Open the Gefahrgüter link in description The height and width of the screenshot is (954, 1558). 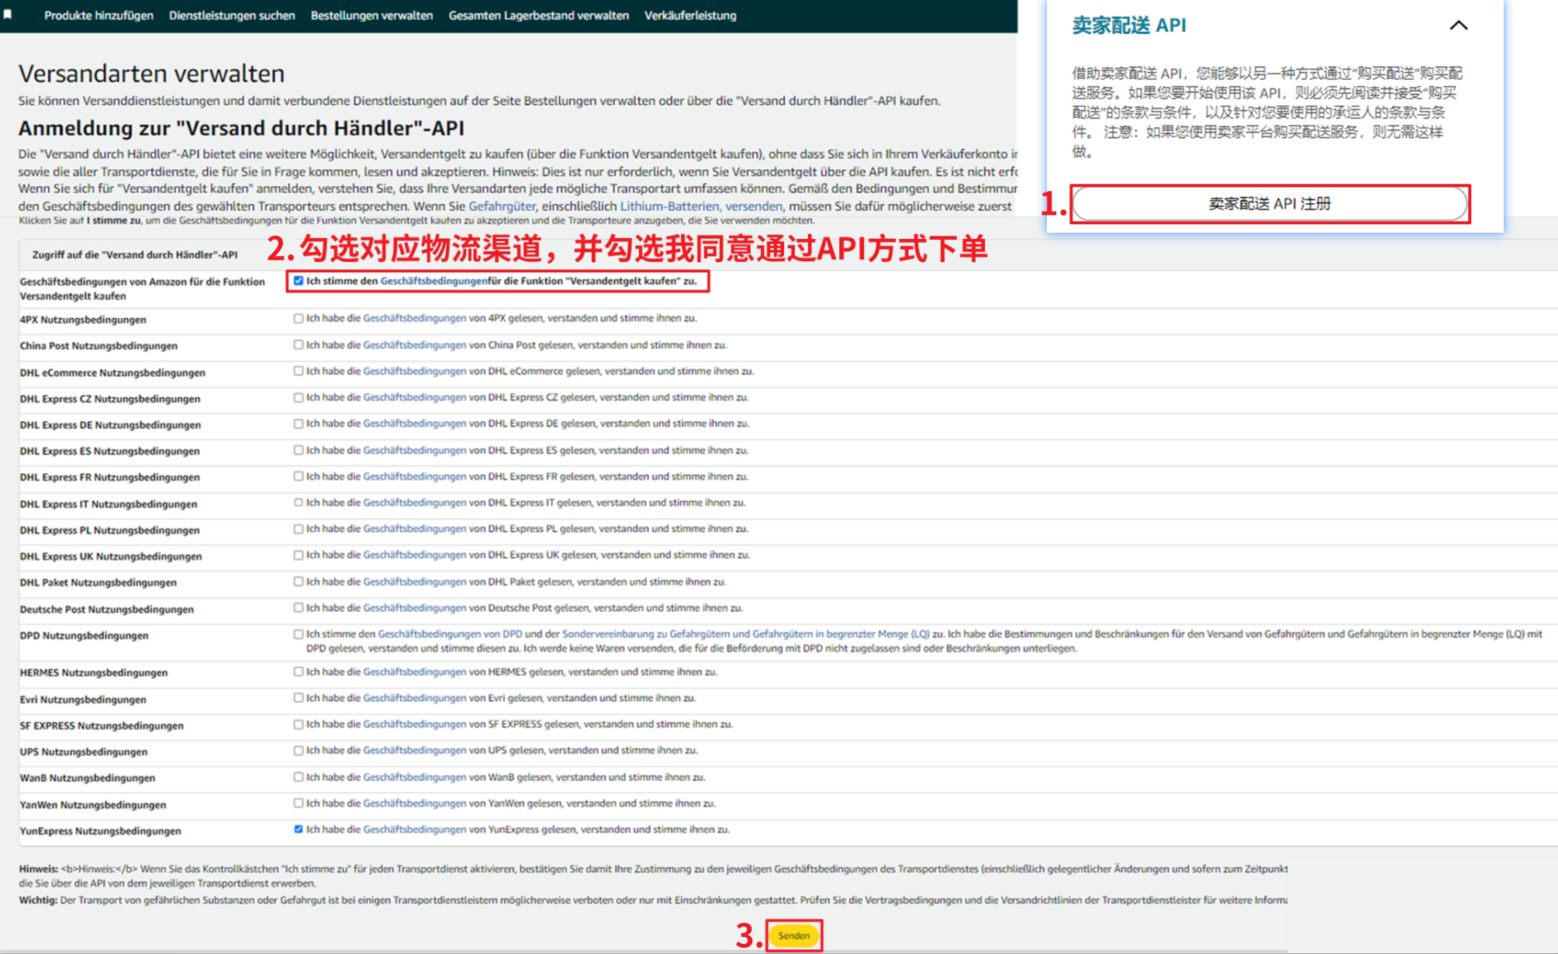coord(502,206)
